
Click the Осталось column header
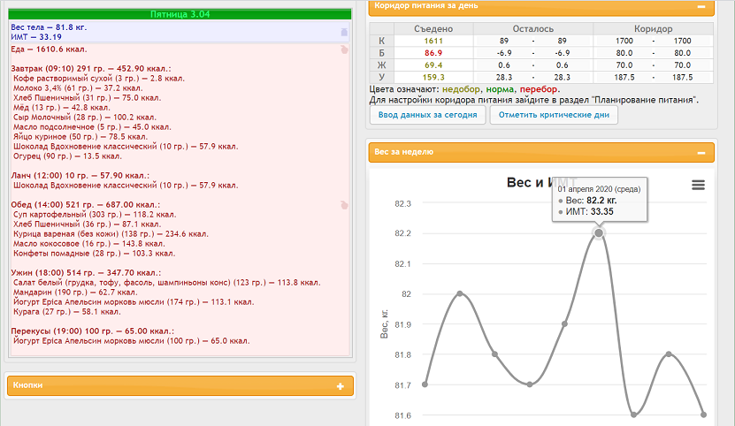pyautogui.click(x=533, y=29)
